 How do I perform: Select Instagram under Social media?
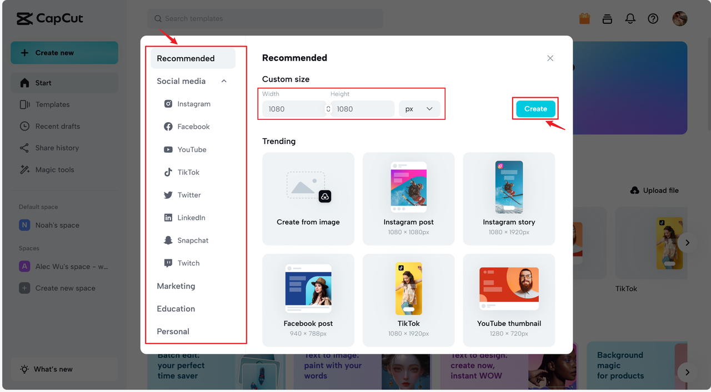[x=193, y=104]
